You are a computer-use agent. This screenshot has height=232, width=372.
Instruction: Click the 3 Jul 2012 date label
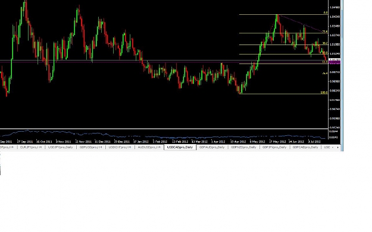coord(314,142)
